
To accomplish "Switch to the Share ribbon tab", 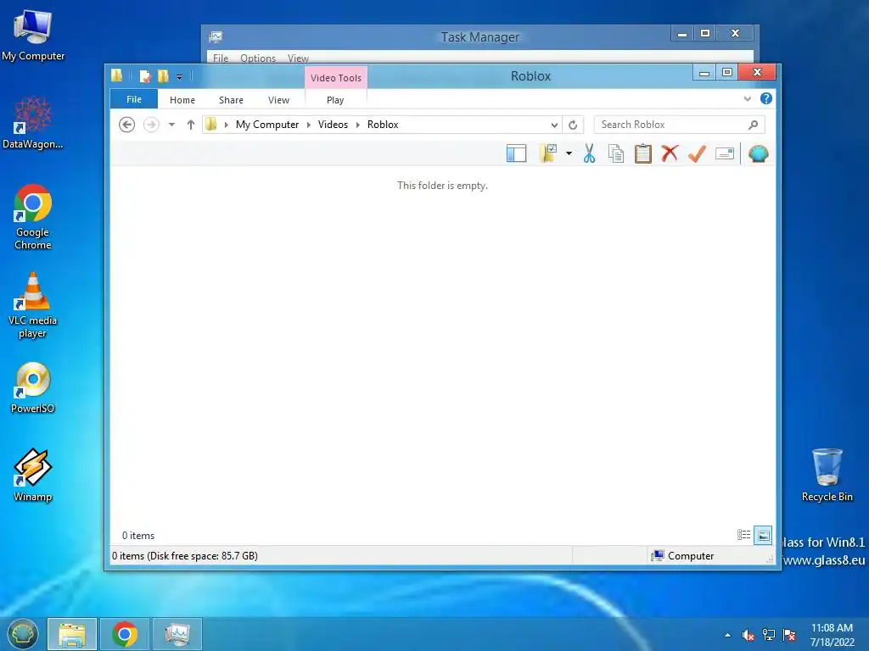I will (231, 100).
